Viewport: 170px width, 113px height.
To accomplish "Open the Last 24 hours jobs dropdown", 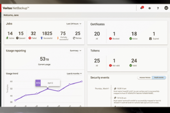I will click(x=74, y=24).
